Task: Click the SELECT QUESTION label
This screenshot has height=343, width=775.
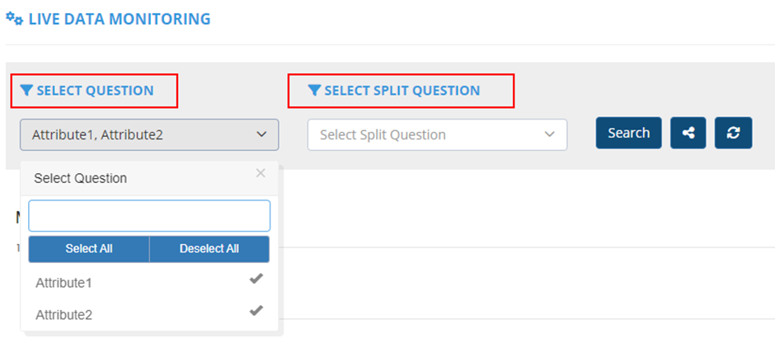Action: [95, 91]
